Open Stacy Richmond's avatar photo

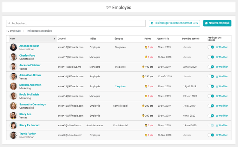coord(13,125)
